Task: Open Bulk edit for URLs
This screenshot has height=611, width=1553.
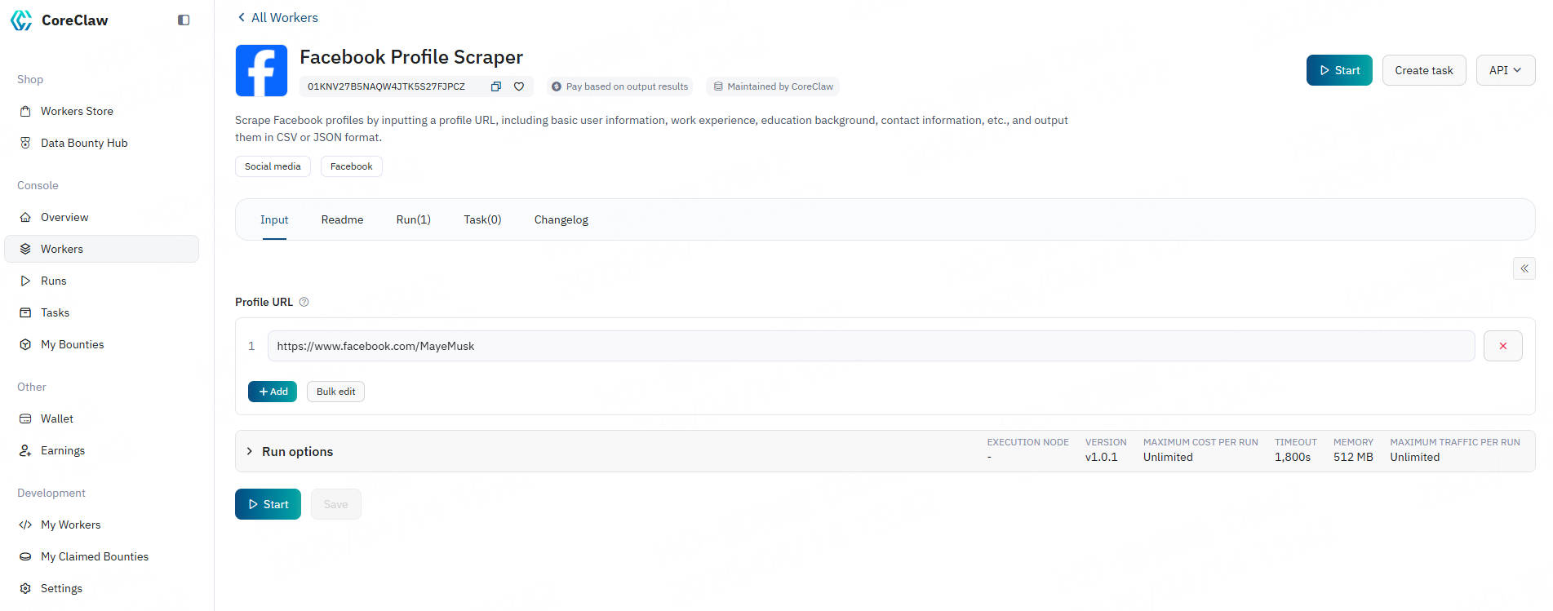Action: coord(335,392)
